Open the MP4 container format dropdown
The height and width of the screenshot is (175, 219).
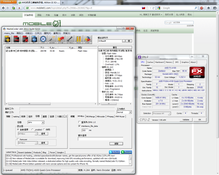tap(43, 122)
